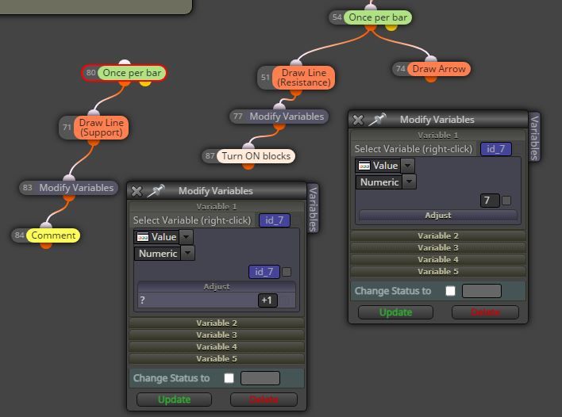Click Adjust bar in right panel
Image resolution: width=562 pixels, height=417 pixels.
point(438,215)
